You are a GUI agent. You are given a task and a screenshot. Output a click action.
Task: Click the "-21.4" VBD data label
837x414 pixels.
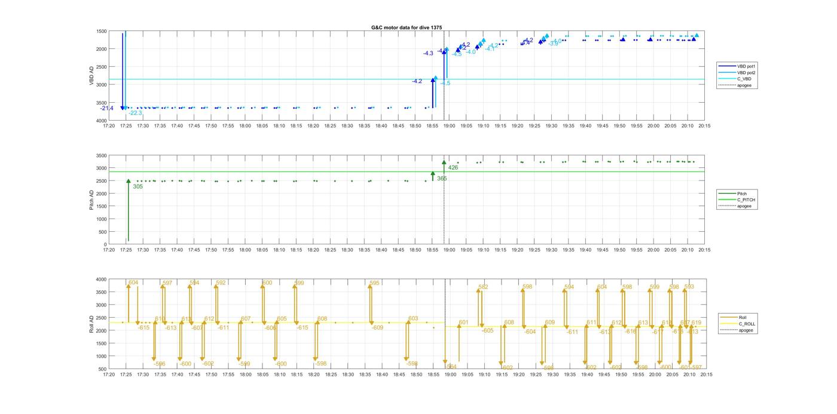(106, 108)
